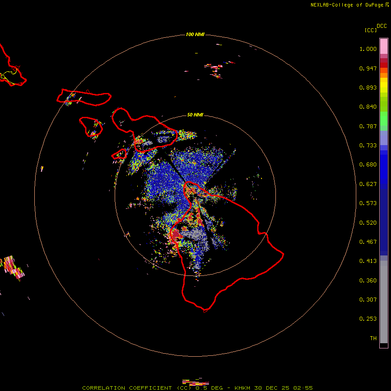Click the 100 NMI range ring label
The height and width of the screenshot is (391, 391).
click(195, 34)
